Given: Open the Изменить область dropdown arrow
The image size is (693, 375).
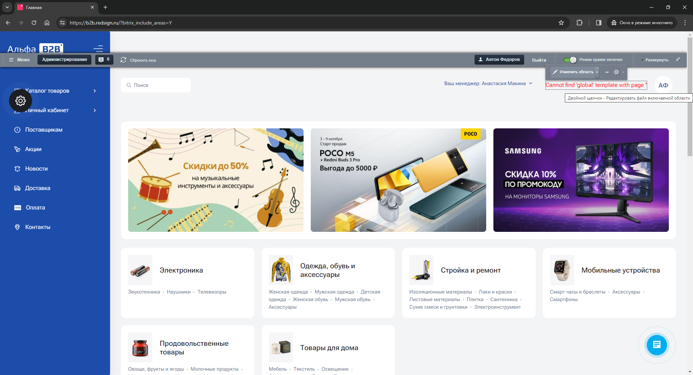Looking at the screenshot, I should [x=597, y=72].
